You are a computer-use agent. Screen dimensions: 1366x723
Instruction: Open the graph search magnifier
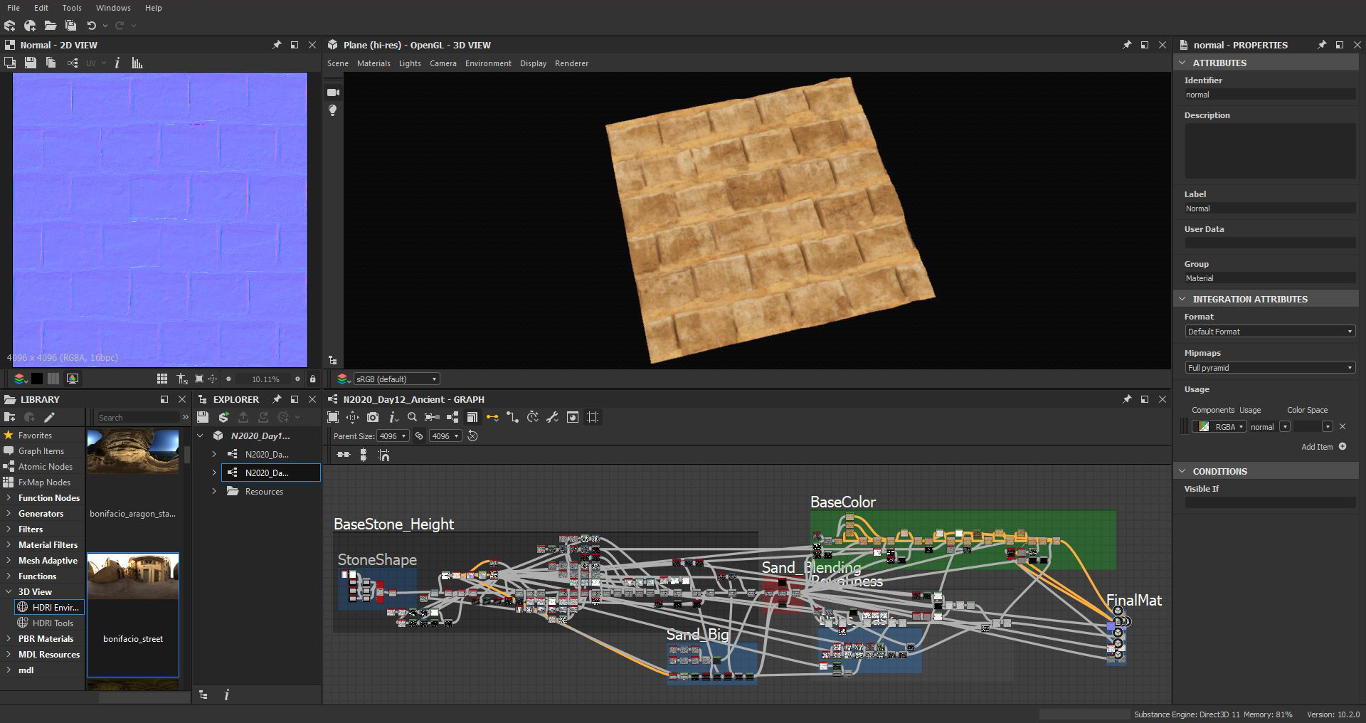[x=412, y=417]
